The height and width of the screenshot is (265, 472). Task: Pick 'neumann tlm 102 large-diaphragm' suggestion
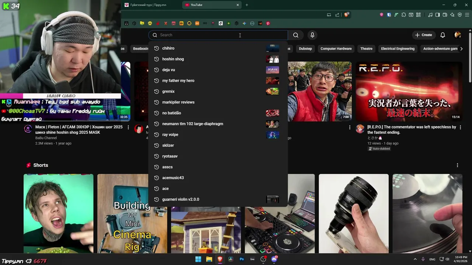(218, 124)
